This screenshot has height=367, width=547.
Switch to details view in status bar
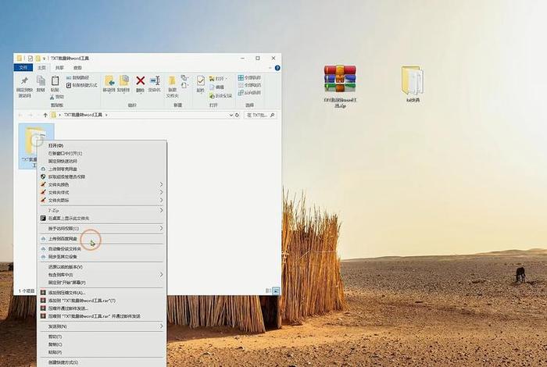[268, 290]
